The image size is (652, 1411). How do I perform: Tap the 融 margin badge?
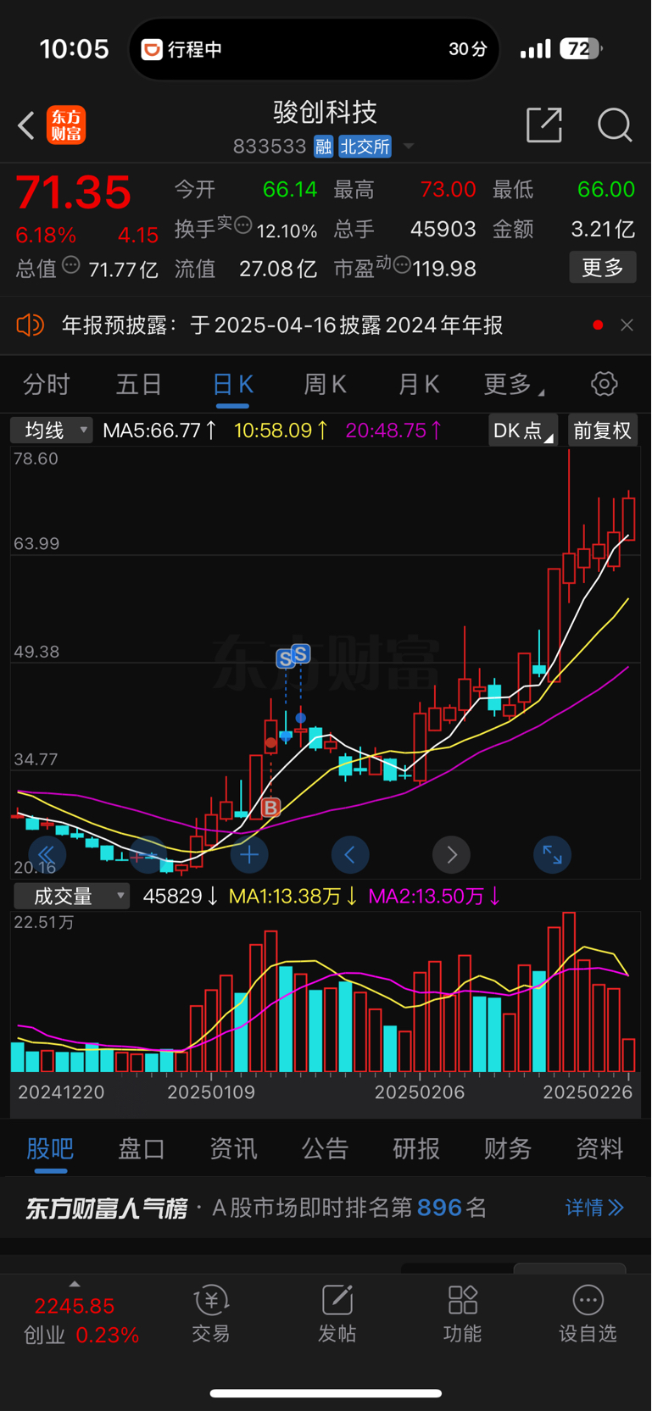(323, 147)
